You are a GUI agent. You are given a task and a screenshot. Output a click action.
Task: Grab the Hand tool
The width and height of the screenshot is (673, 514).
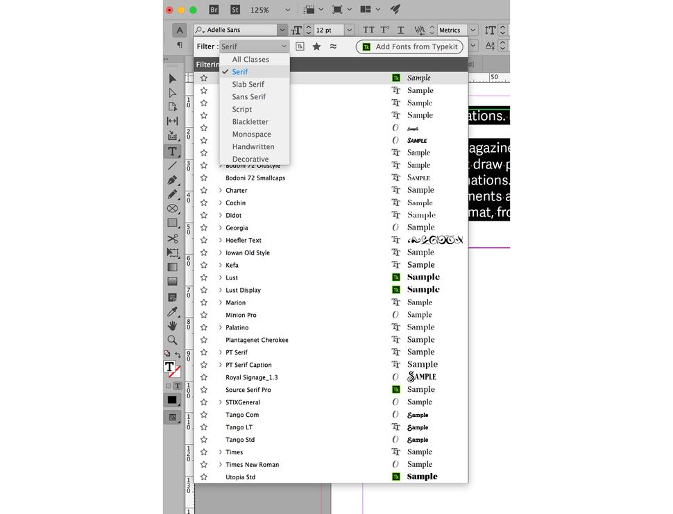[172, 325]
